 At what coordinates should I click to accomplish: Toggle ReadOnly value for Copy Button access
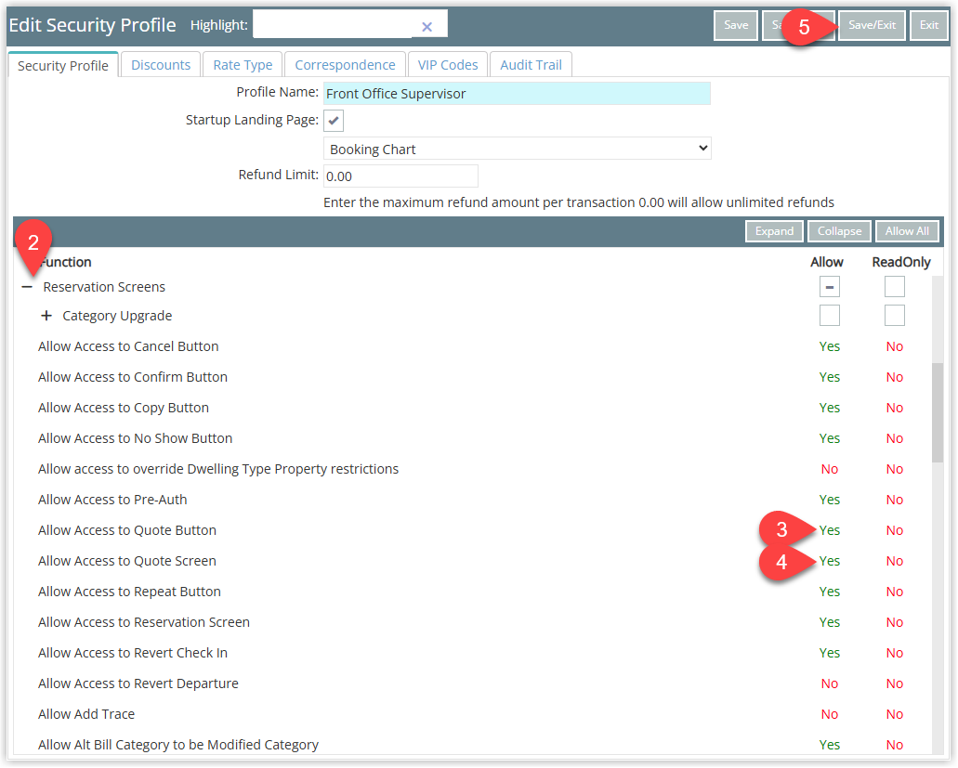(895, 408)
